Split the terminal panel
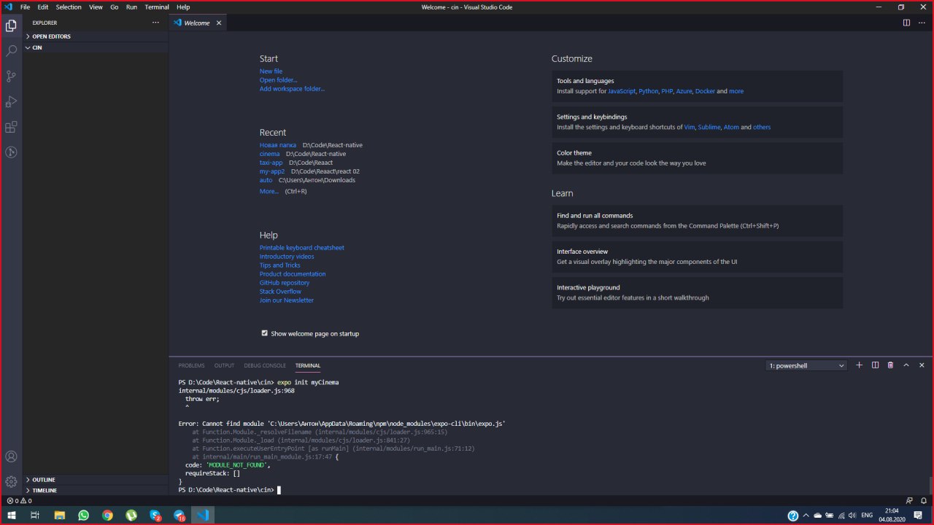Screen dimensions: 934x525 tap(875, 365)
